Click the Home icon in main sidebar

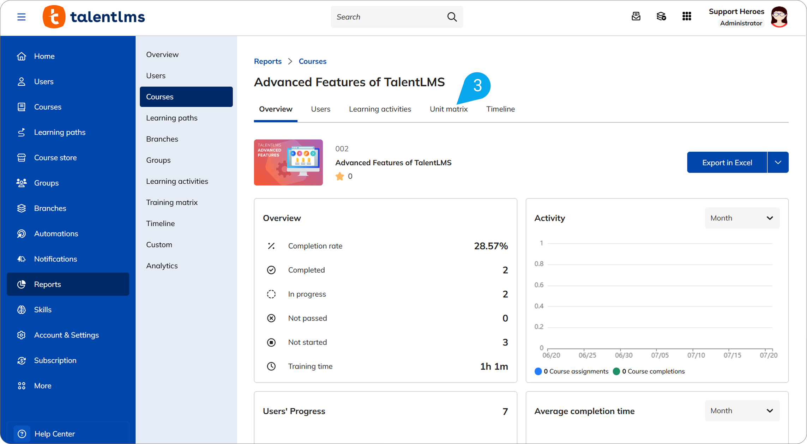[x=22, y=56]
